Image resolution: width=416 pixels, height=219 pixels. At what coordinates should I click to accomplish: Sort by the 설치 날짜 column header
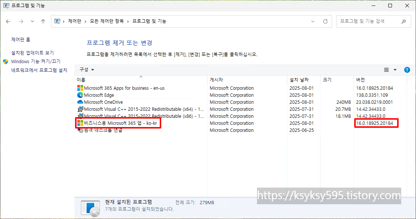coord(304,80)
